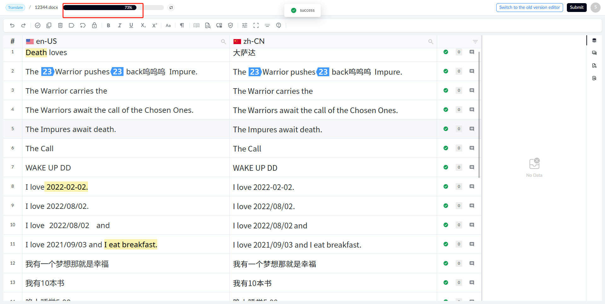The height and width of the screenshot is (304, 605).
Task: Redo the last action
Action: (x=23, y=26)
